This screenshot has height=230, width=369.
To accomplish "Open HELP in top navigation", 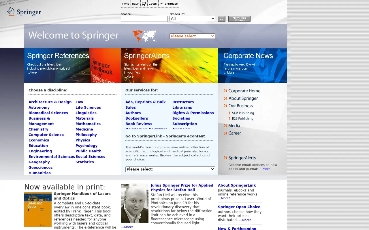I will click(x=135, y=4).
